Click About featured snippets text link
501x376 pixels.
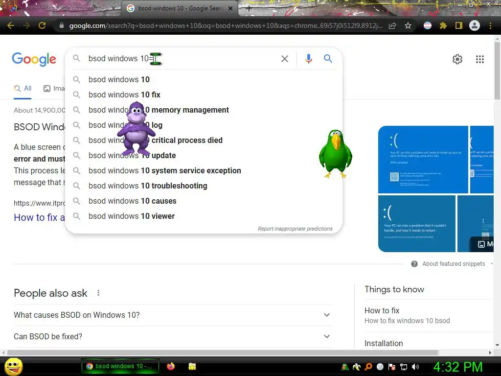coord(454,264)
